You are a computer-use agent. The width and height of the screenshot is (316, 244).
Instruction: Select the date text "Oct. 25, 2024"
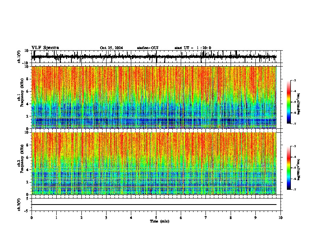pyautogui.click(x=111, y=48)
